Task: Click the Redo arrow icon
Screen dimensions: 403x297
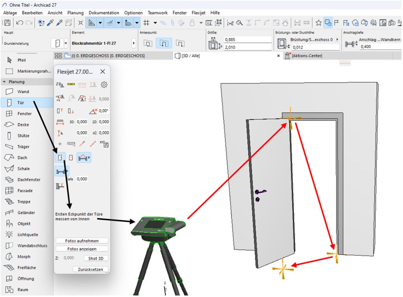Action: point(29,23)
